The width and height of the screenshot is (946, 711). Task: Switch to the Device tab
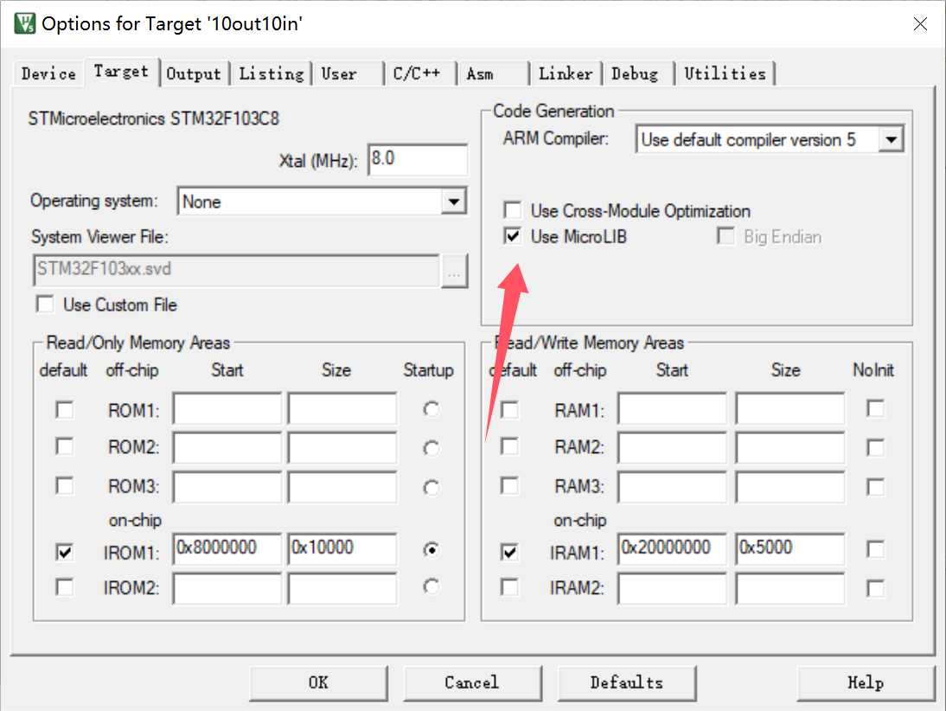[x=48, y=74]
